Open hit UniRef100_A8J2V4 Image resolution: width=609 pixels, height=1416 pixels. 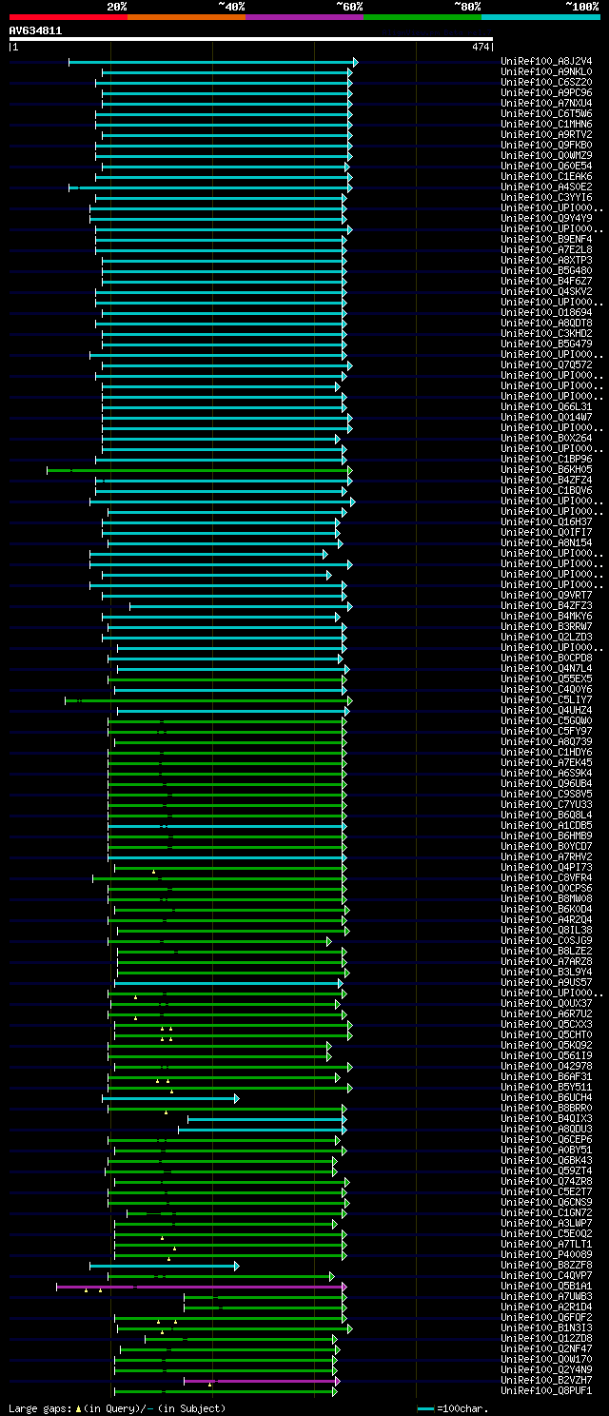point(546,62)
